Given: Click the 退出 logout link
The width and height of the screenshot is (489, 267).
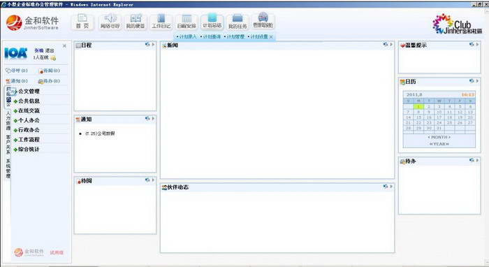Looking at the screenshot, I should 50,50.
